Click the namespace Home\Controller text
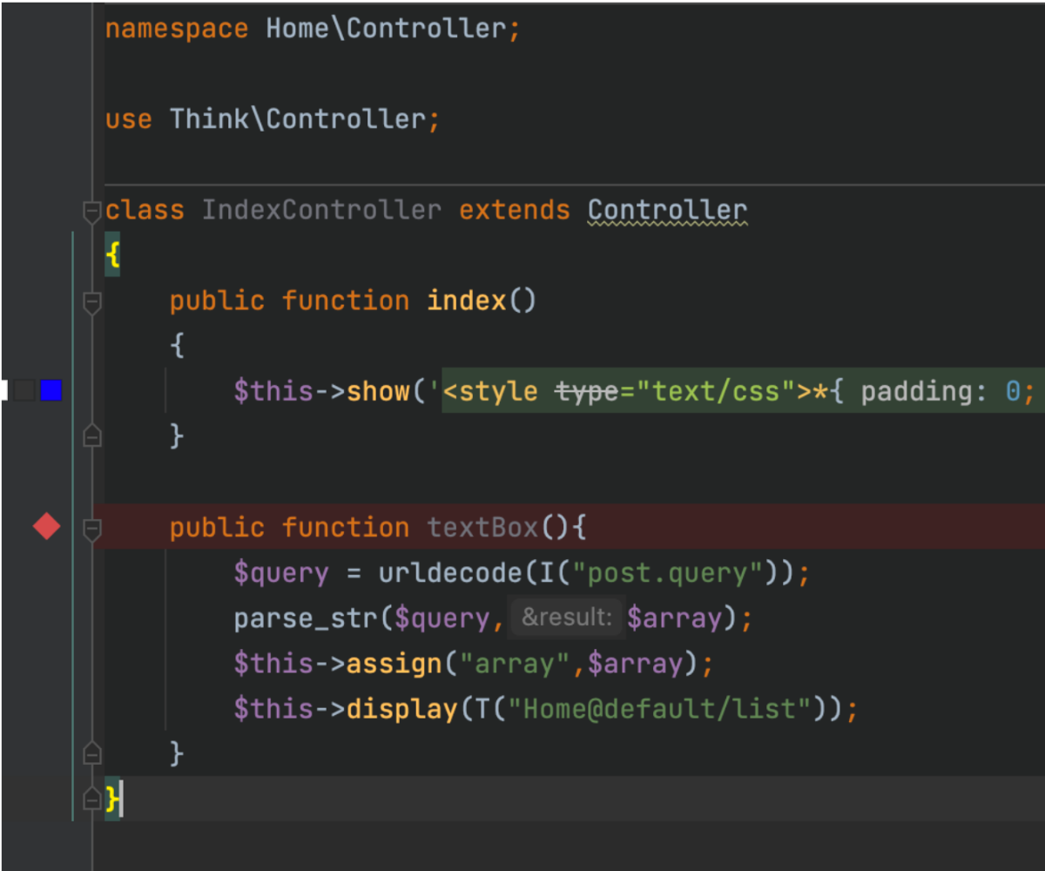 (x=313, y=29)
